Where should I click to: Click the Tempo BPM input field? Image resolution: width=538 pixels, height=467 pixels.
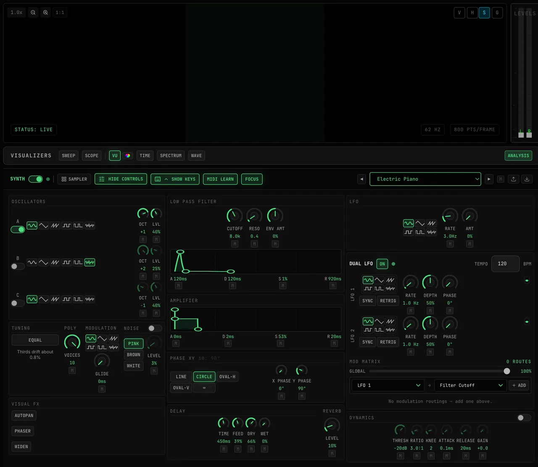point(506,264)
